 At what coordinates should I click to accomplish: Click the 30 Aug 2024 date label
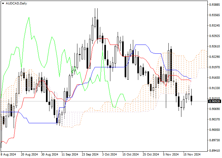click(50, 155)
